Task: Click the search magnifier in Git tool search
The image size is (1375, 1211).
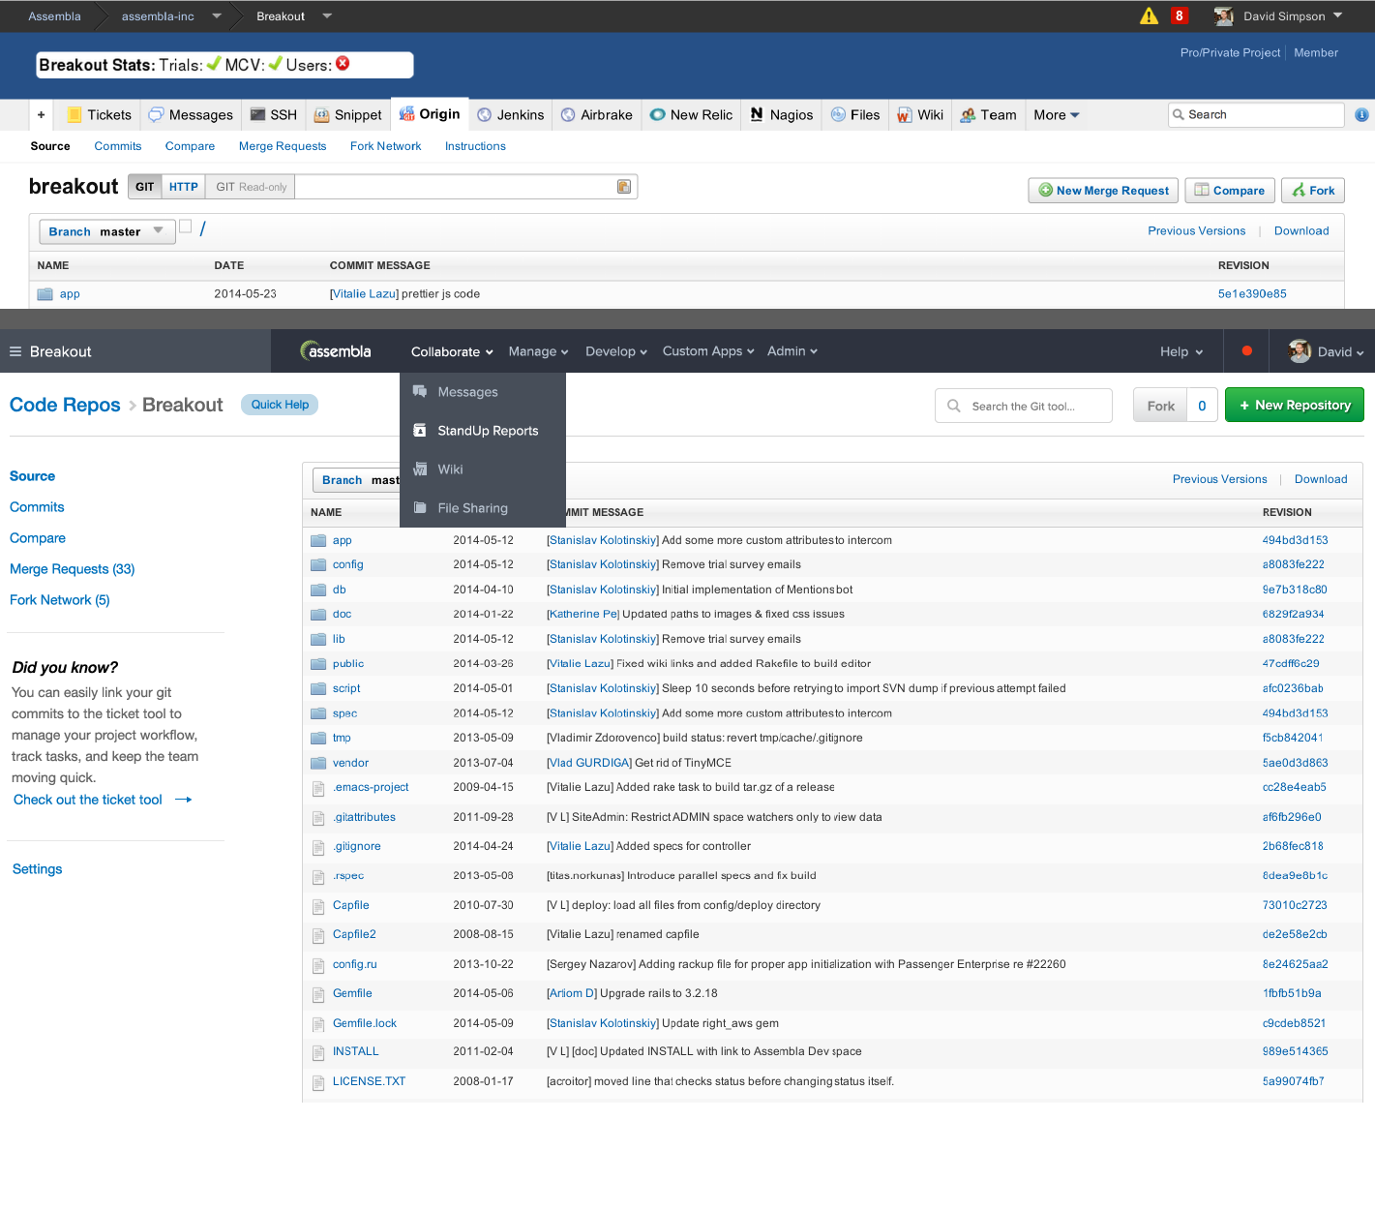Action: (x=954, y=406)
